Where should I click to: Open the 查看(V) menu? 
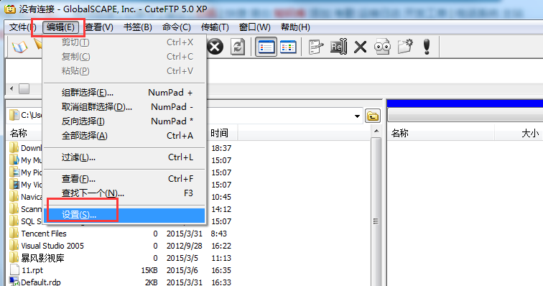[99, 27]
